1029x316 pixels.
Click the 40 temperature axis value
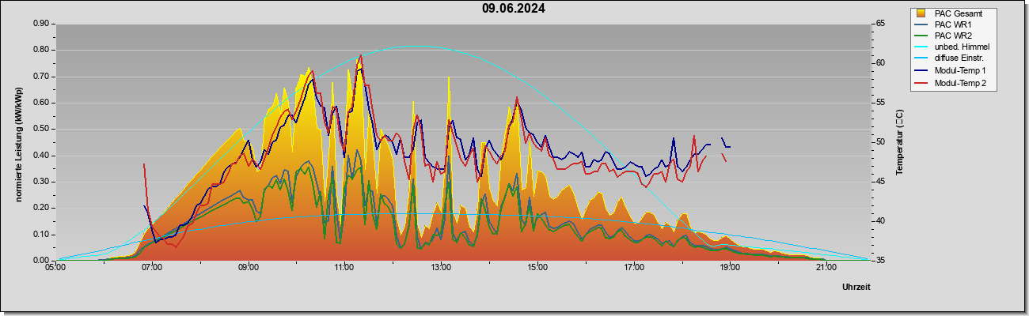tap(880, 221)
